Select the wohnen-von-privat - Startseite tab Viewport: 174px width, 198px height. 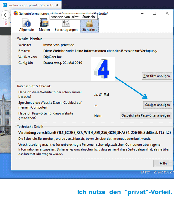click(31, 5)
